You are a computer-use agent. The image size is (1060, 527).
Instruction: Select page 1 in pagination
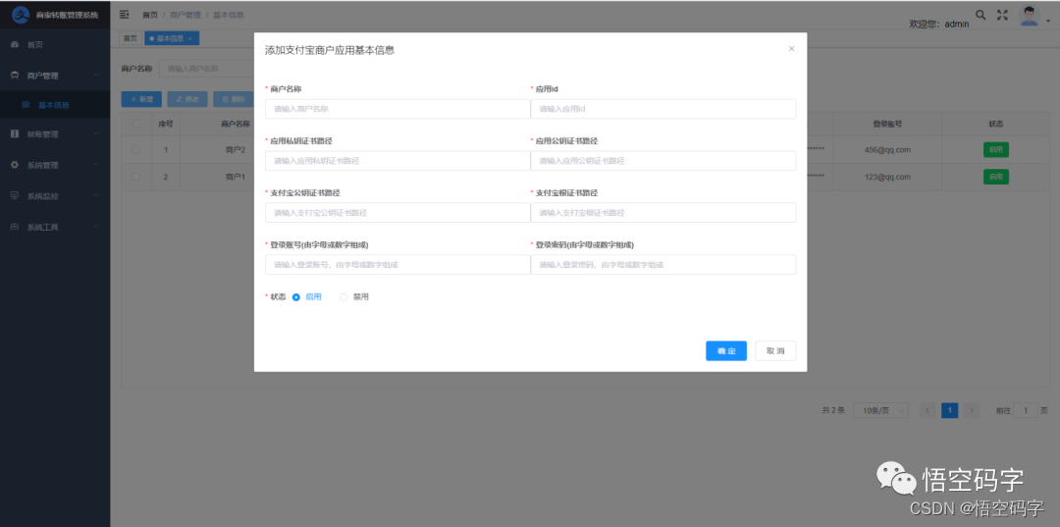point(950,410)
